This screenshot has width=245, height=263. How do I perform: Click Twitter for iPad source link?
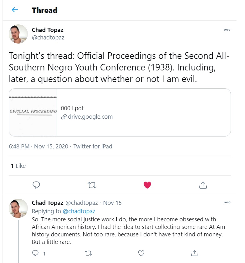pos(93,146)
